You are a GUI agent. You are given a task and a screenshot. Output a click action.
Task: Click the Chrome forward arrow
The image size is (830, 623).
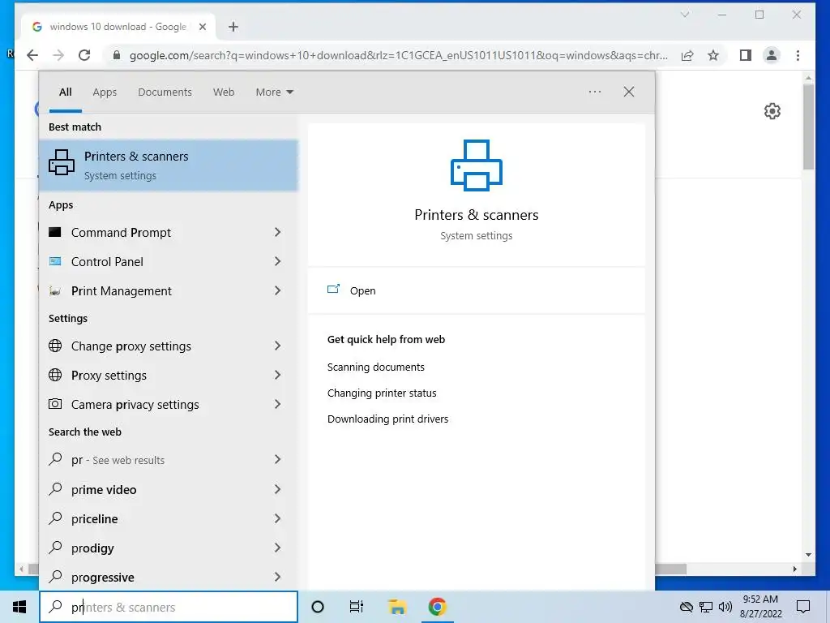click(x=58, y=55)
